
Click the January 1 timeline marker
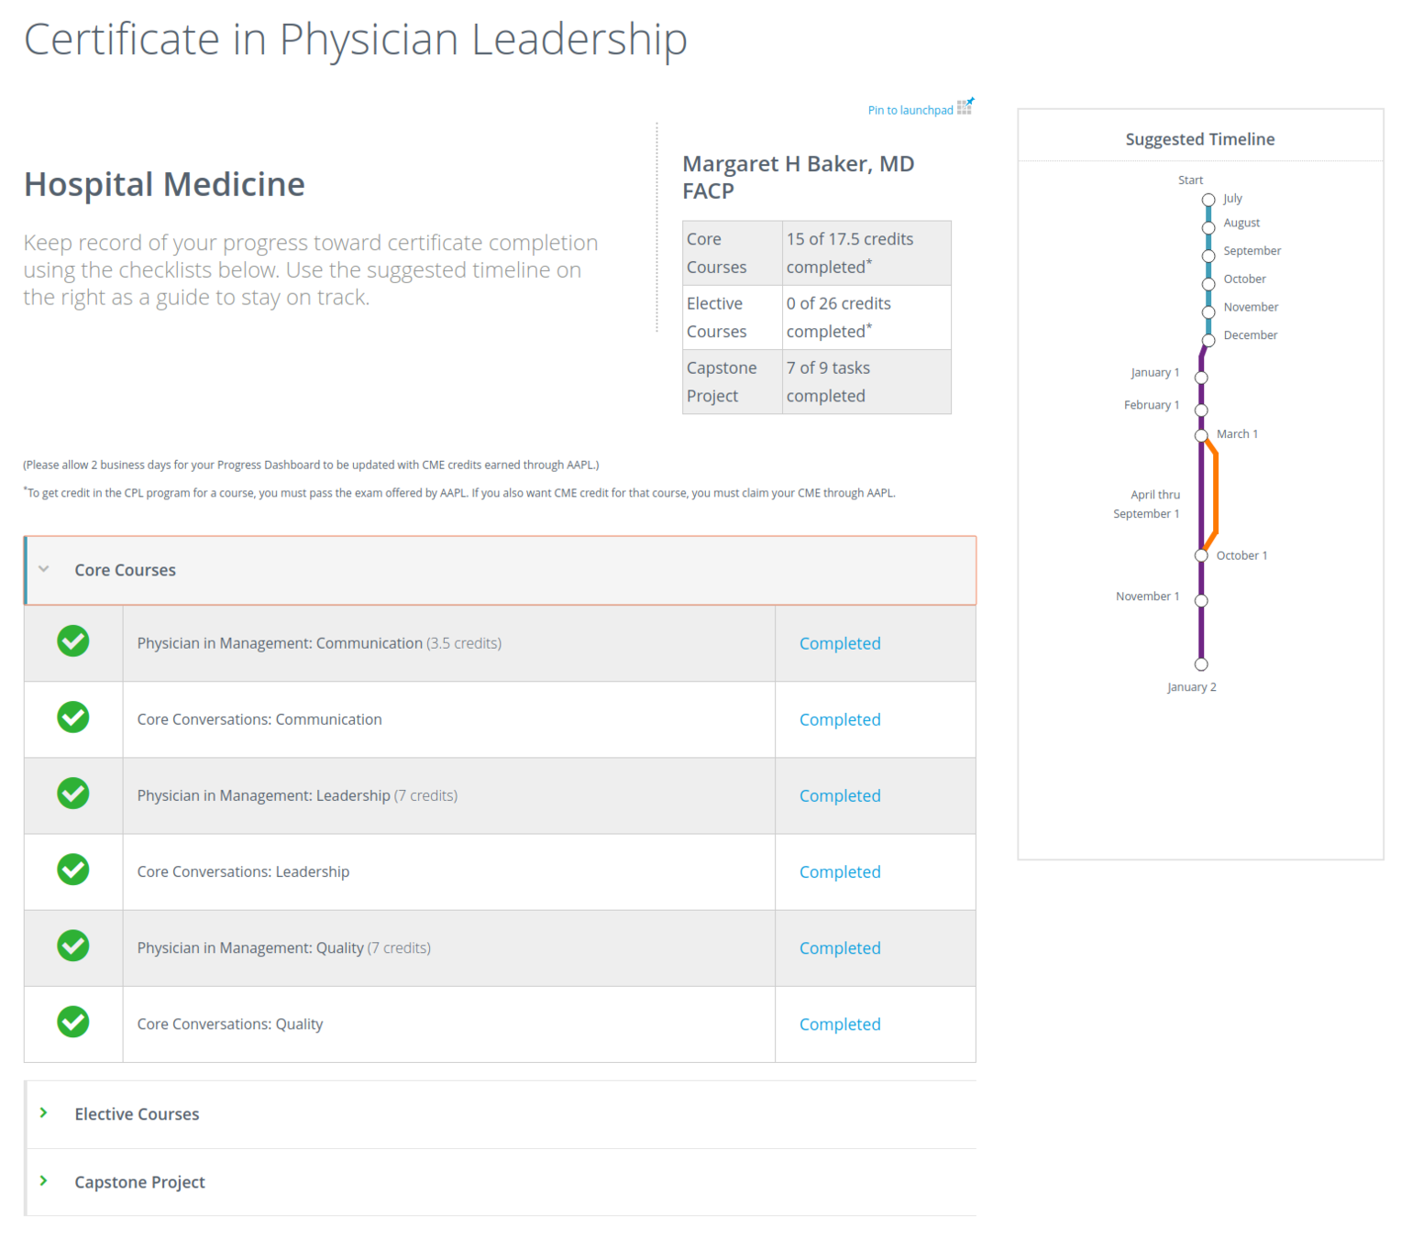tap(1201, 378)
